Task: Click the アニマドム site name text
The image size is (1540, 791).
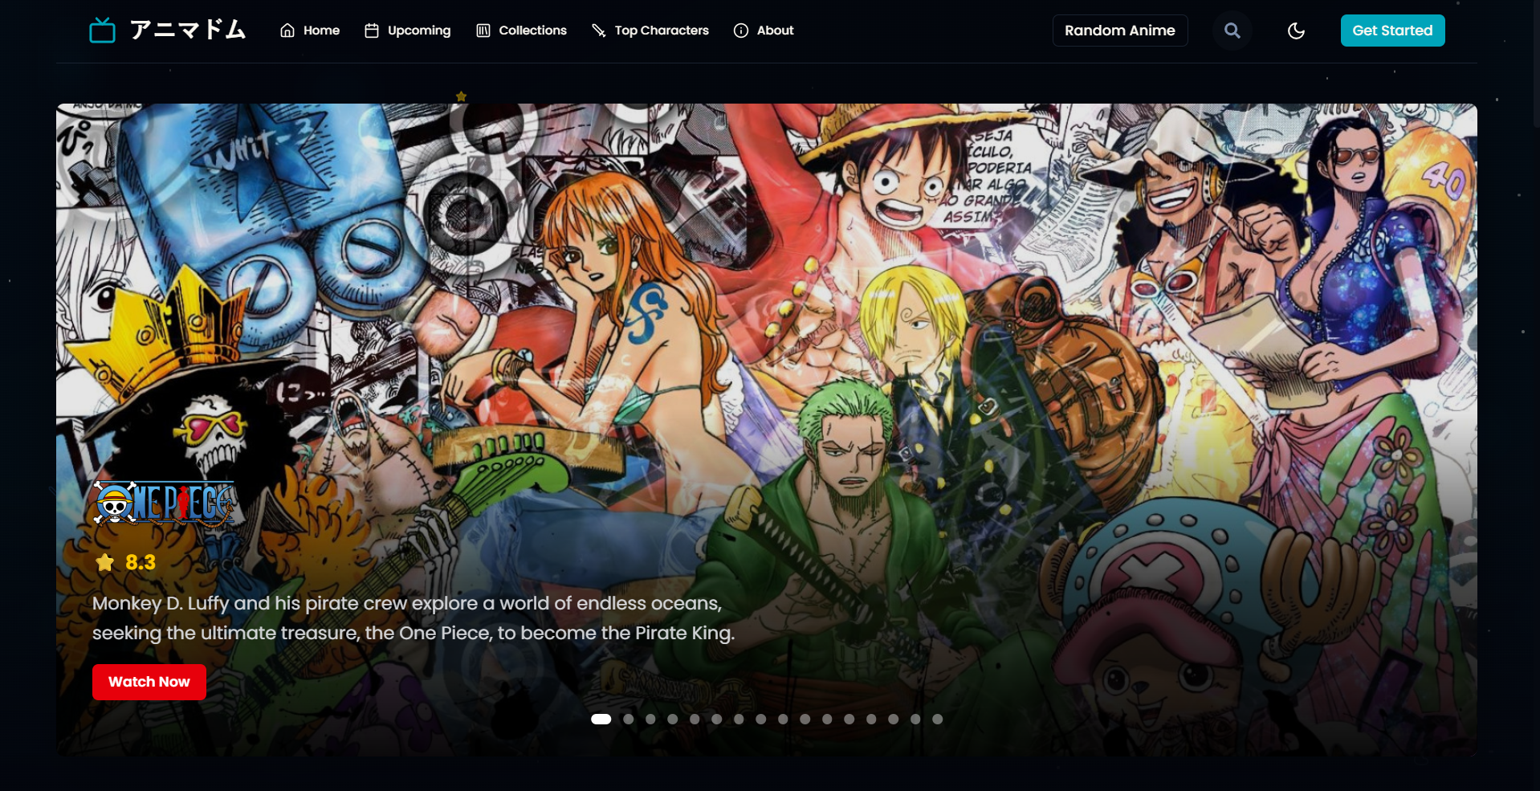Action: pos(188,31)
